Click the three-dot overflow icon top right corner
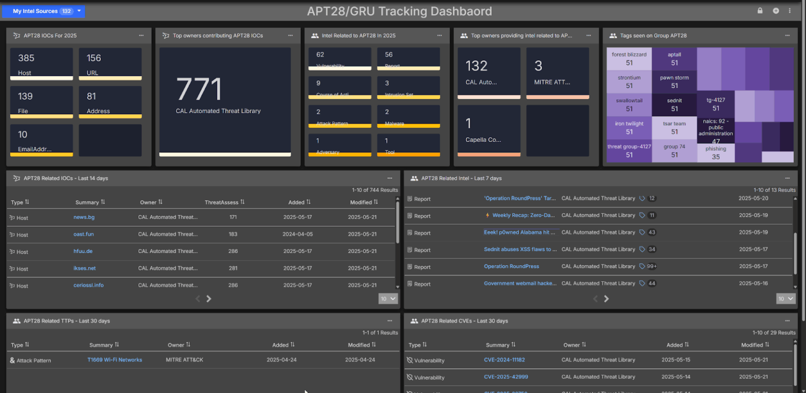This screenshot has width=806, height=393. point(789,10)
